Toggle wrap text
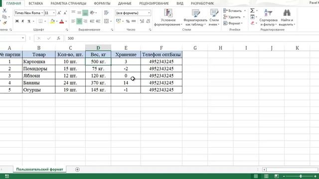This screenshot has width=319, height=179. pos(106,13)
